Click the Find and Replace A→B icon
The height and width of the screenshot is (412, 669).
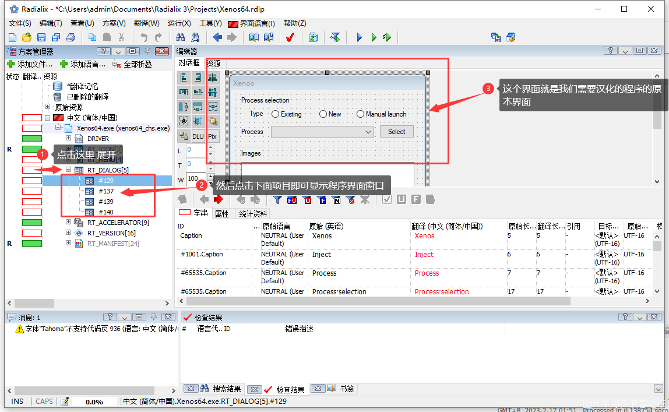point(195,37)
